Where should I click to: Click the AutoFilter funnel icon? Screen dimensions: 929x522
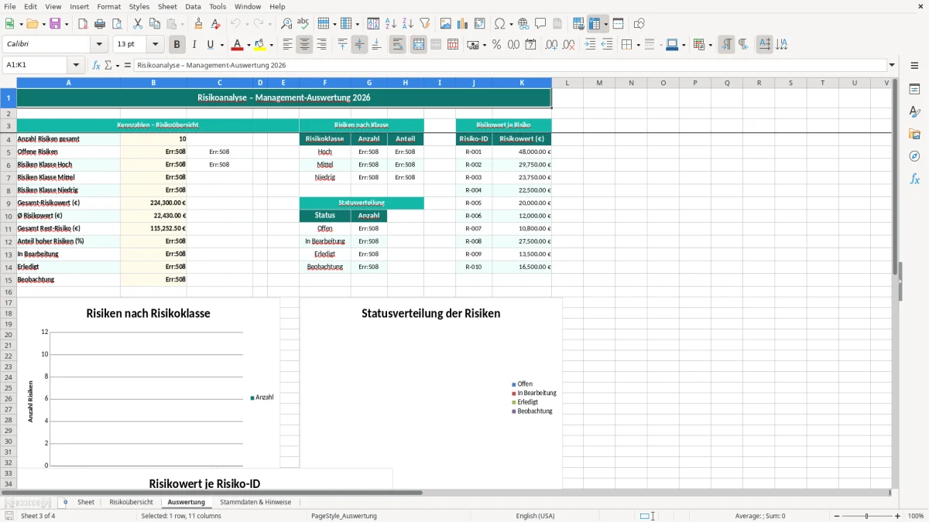pyautogui.click(x=425, y=24)
